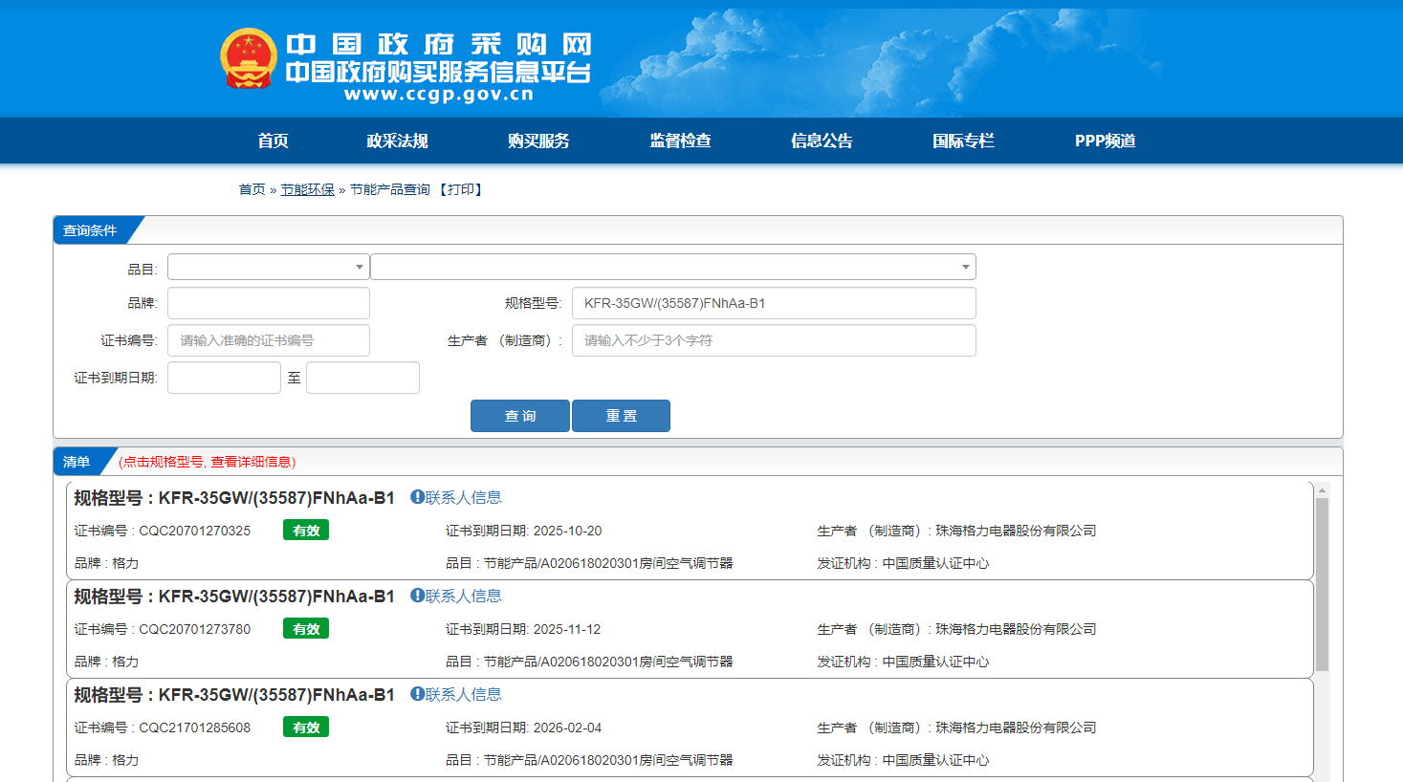
Task: Expand the wide second 品目 dropdown
Action: [x=673, y=267]
